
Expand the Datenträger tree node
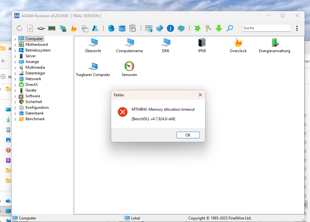[x=15, y=73]
